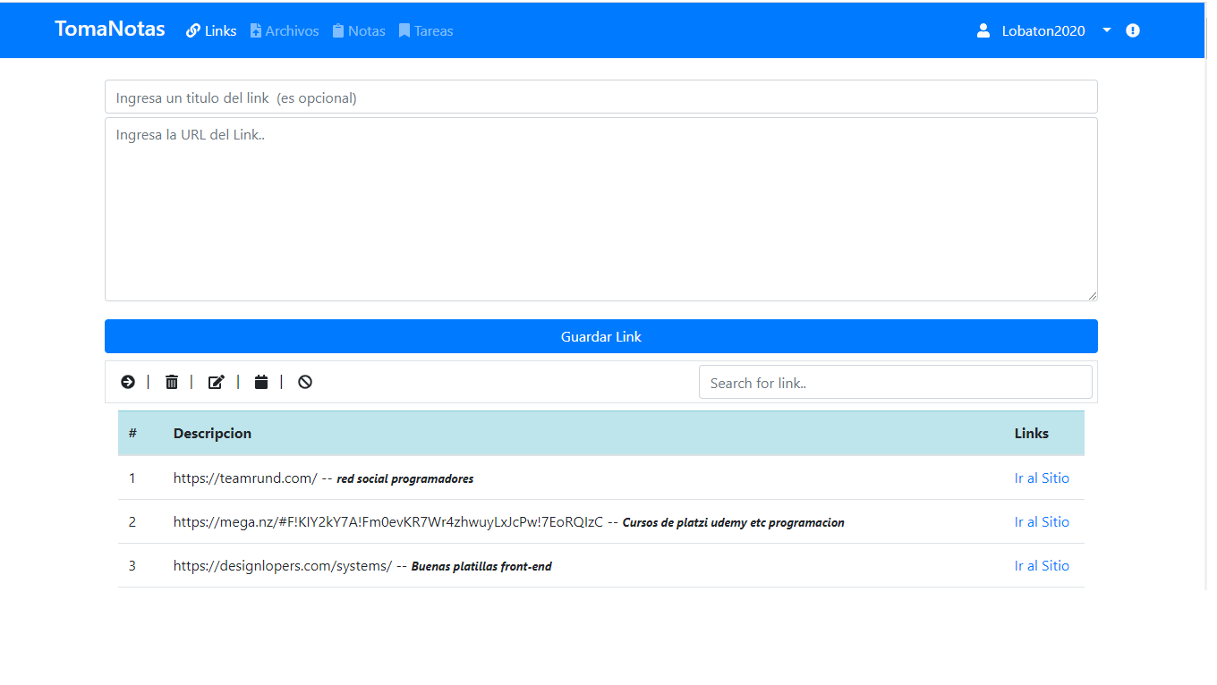Click the trash delete icon
The height and width of the screenshot is (685, 1217).
pyautogui.click(x=172, y=382)
